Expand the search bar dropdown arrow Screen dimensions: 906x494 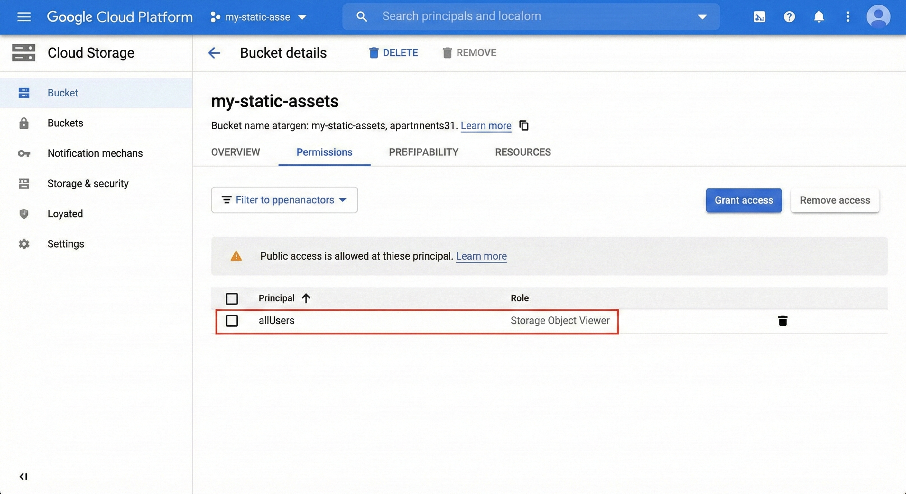click(x=702, y=16)
